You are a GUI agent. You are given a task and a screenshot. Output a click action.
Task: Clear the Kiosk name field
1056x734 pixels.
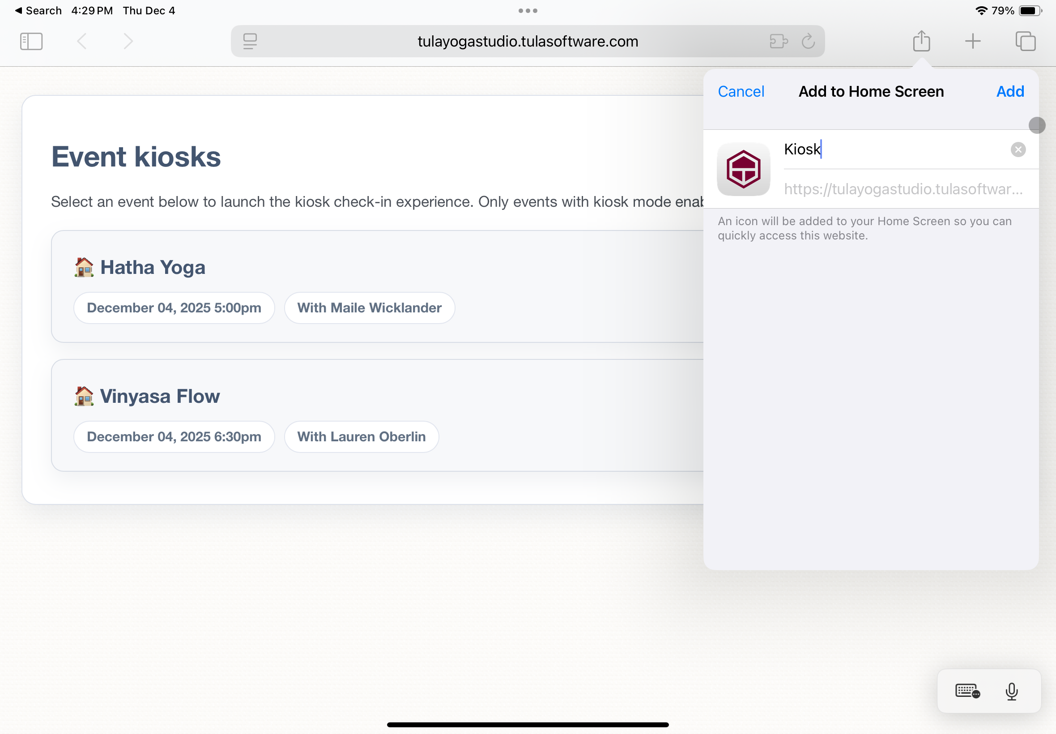1018,149
